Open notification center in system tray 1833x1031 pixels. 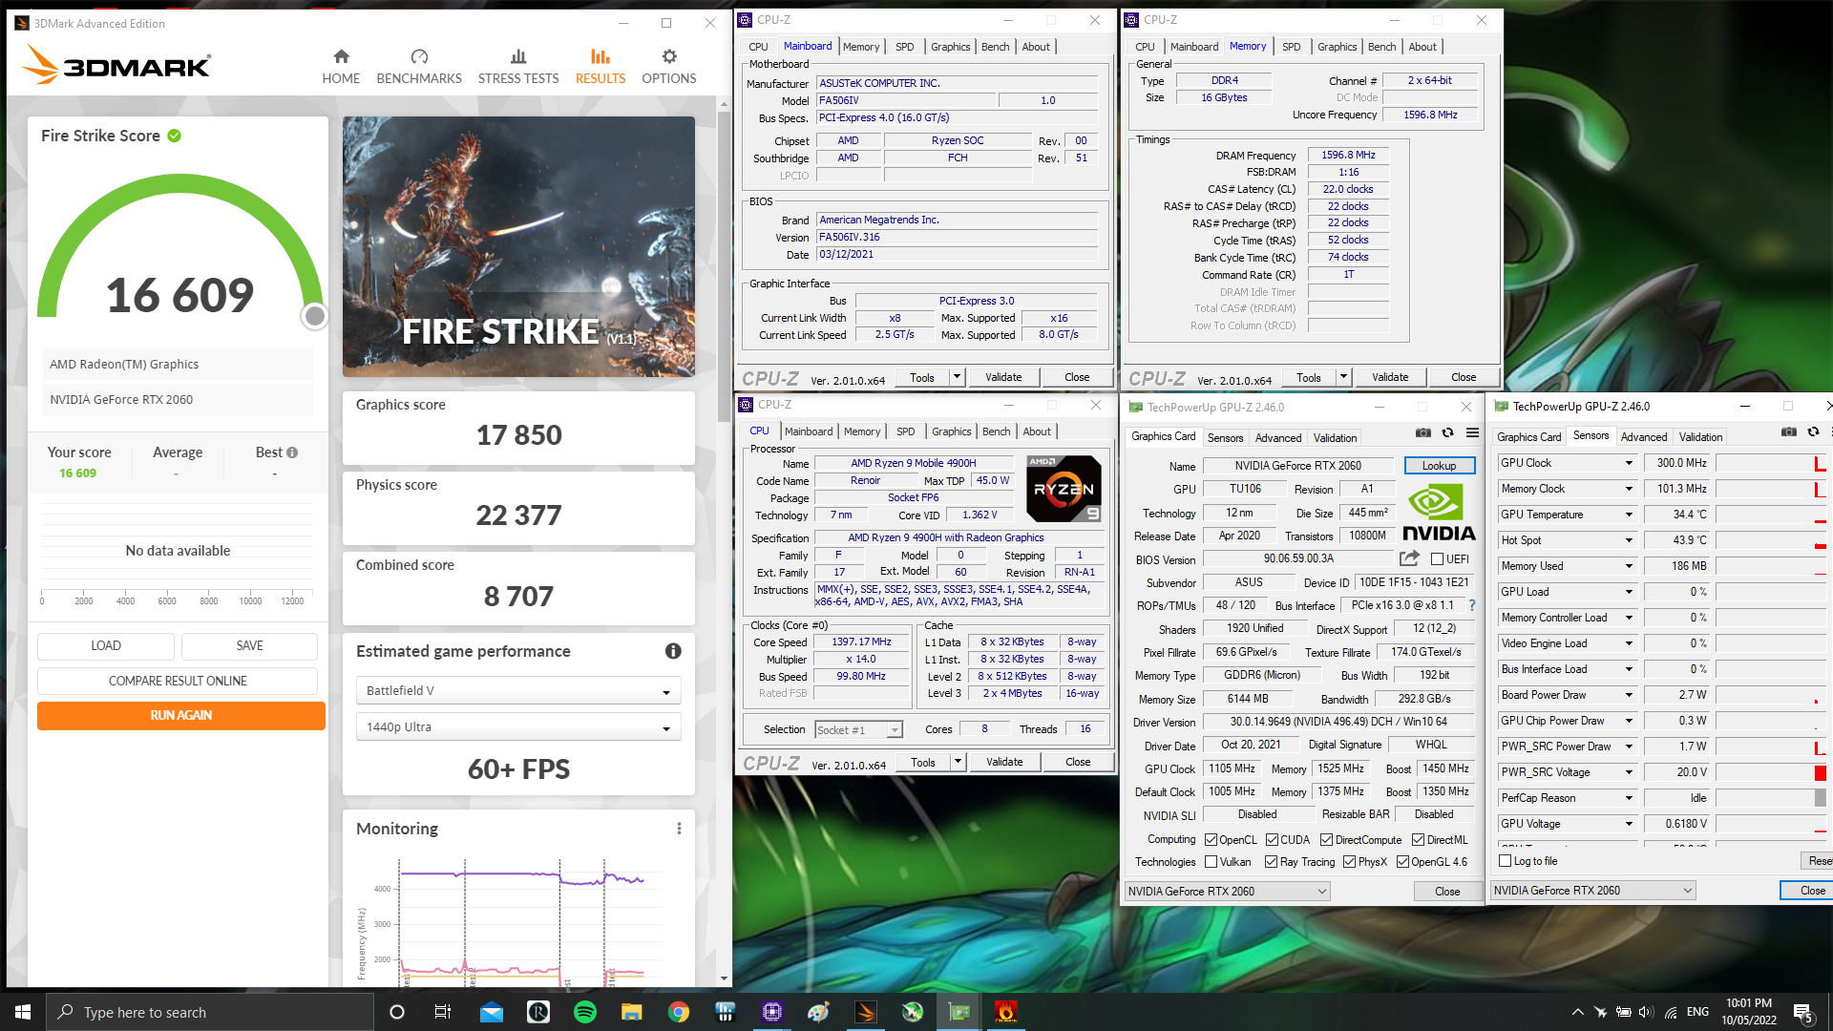[x=1803, y=1012]
